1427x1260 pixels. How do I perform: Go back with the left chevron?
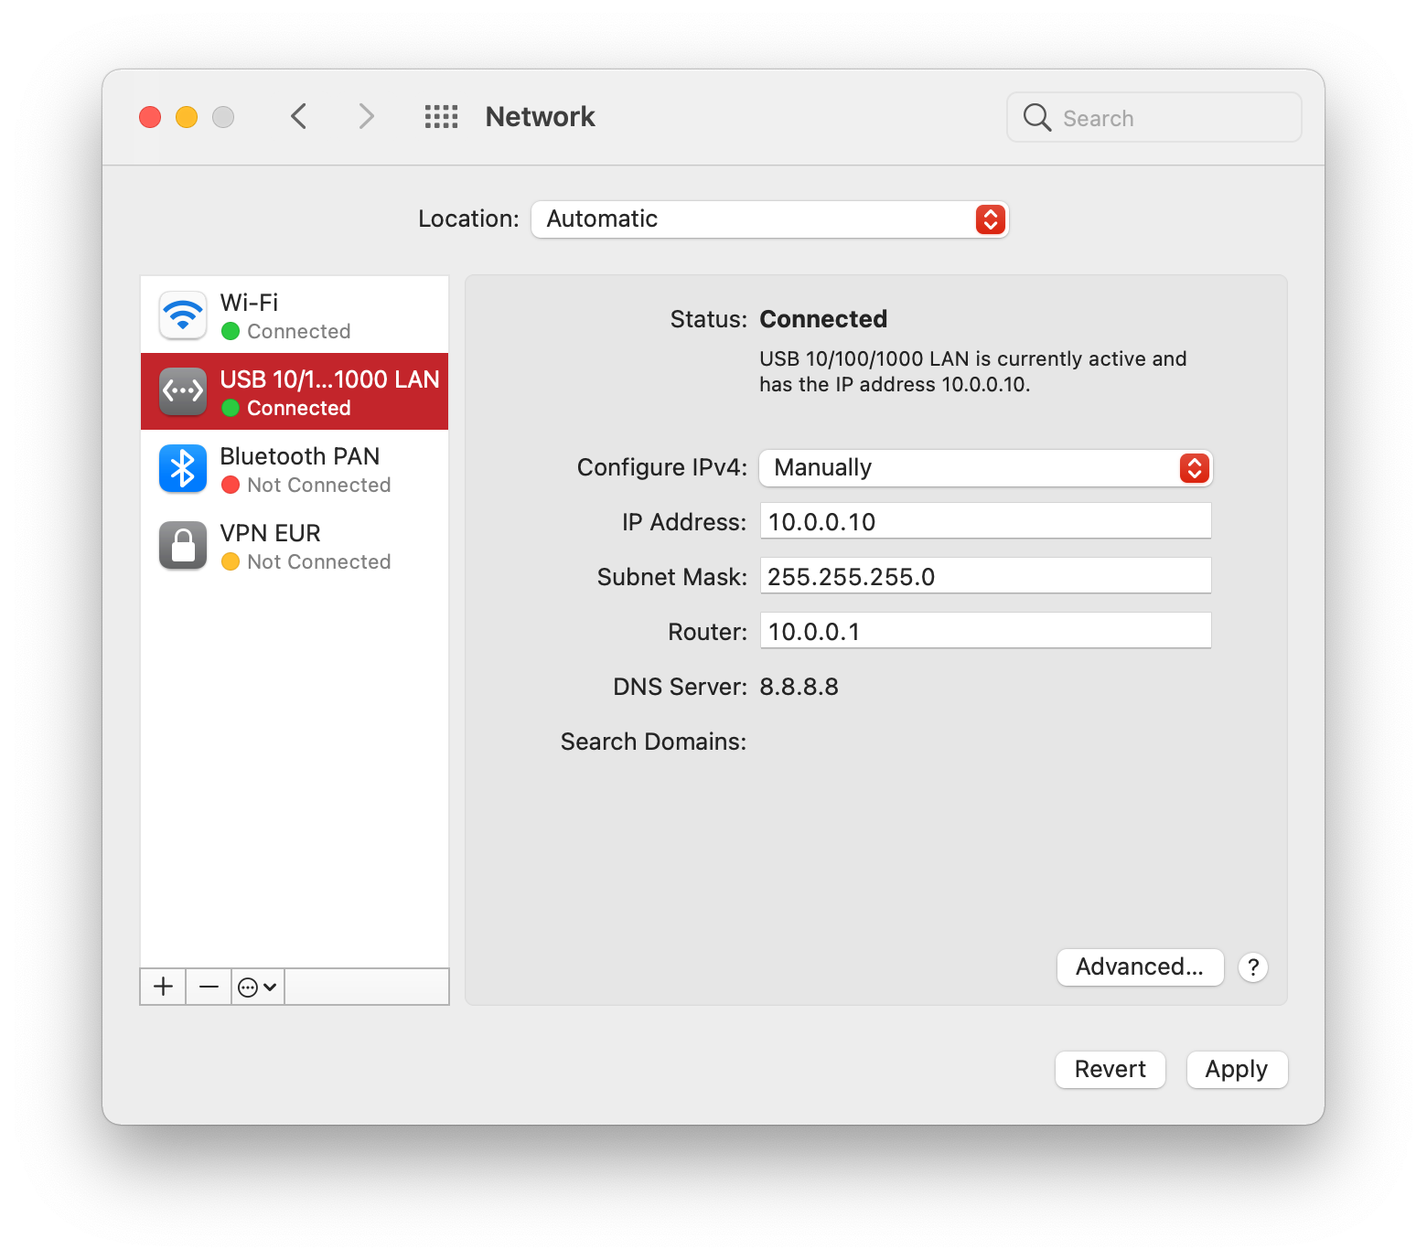pos(299,117)
